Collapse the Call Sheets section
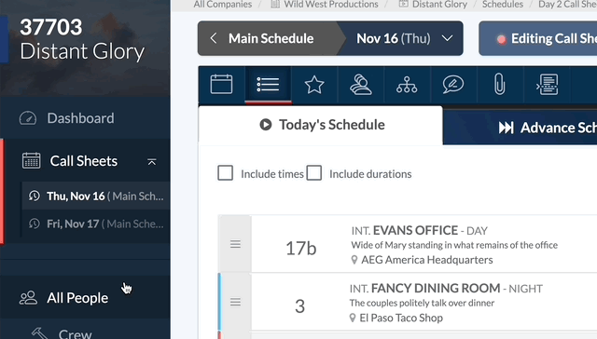The width and height of the screenshot is (597, 339). [x=151, y=162]
